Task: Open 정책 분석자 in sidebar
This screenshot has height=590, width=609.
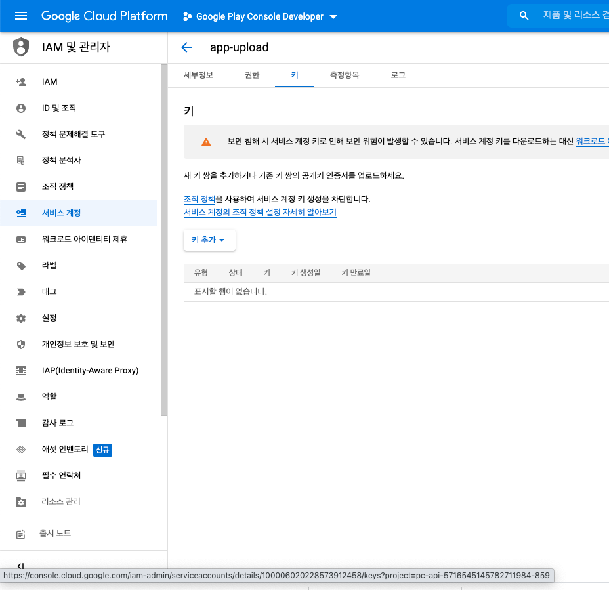Action: click(79, 160)
